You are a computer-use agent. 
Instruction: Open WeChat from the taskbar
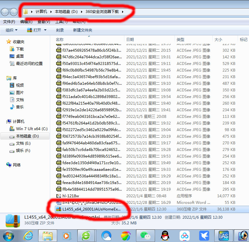[x=145, y=236]
